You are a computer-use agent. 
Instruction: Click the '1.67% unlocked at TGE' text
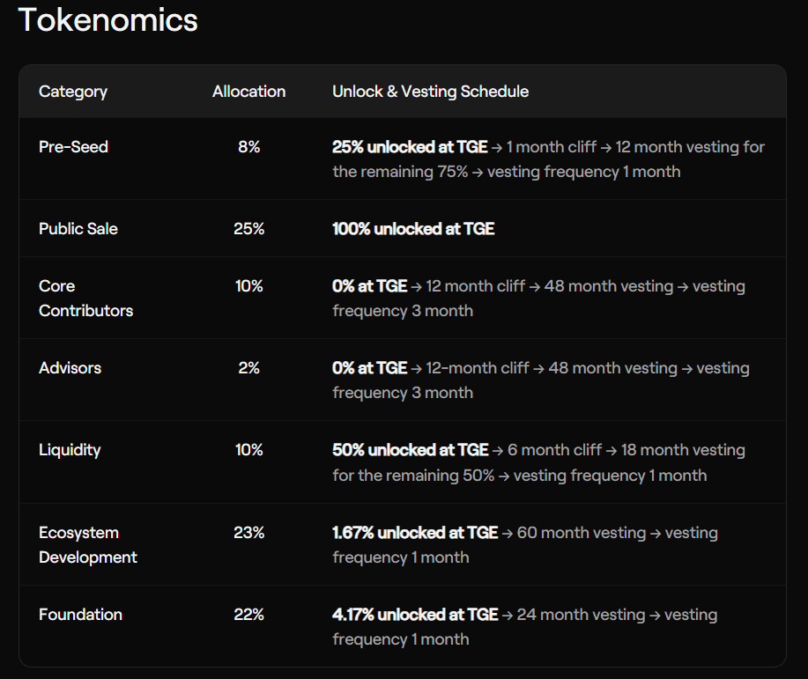[x=415, y=533]
